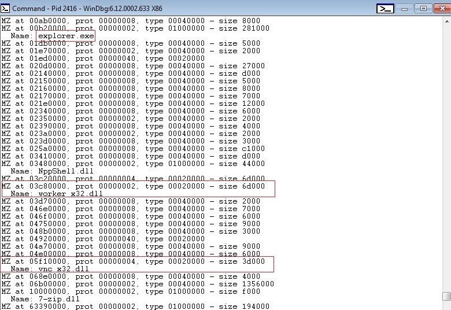Click the line 'MZ at 03c80000' size 6d000
Image resolution: width=451 pixels, height=310 pixels.
(x=133, y=186)
